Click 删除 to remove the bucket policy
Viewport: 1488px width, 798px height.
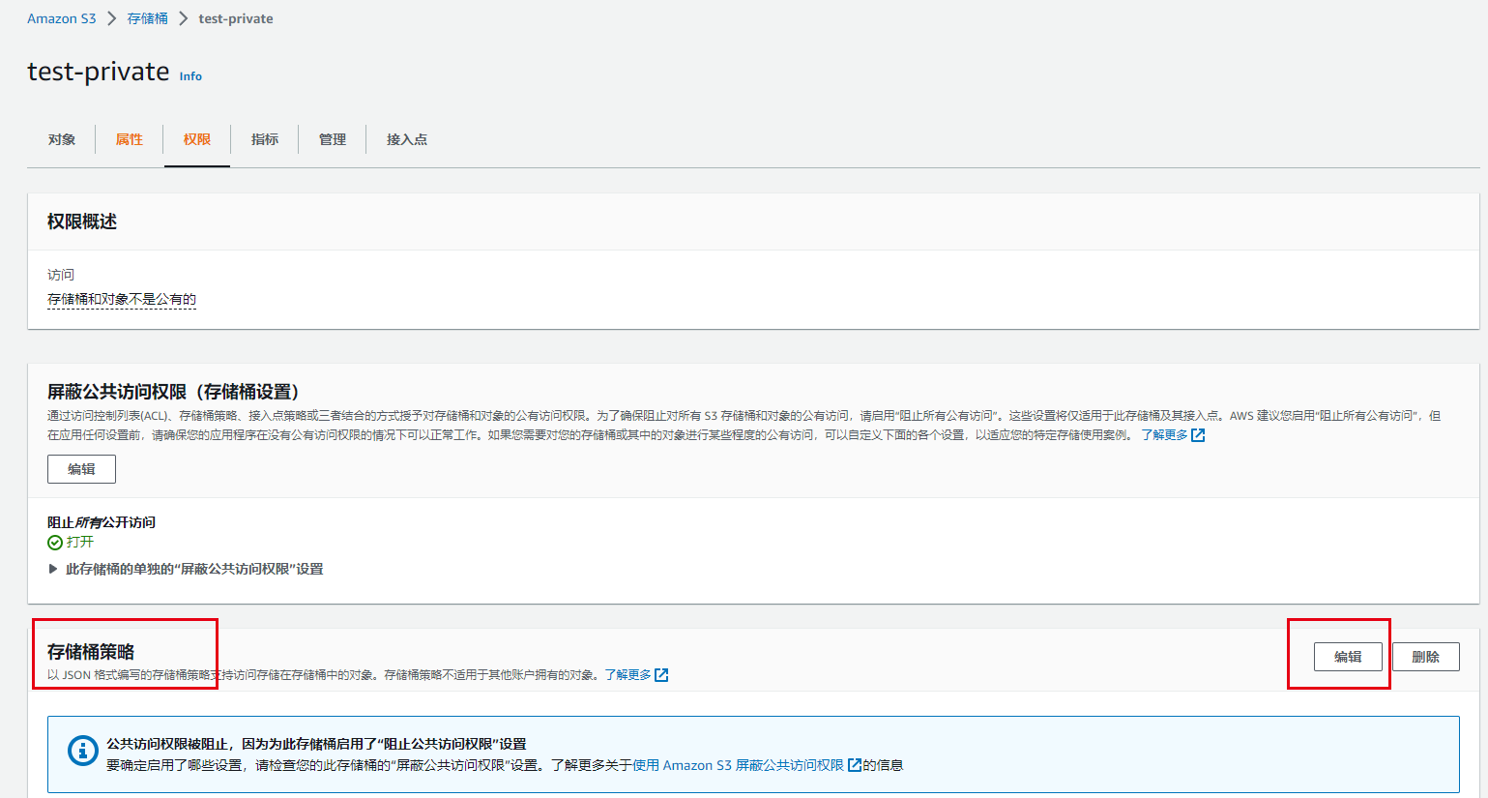1426,656
